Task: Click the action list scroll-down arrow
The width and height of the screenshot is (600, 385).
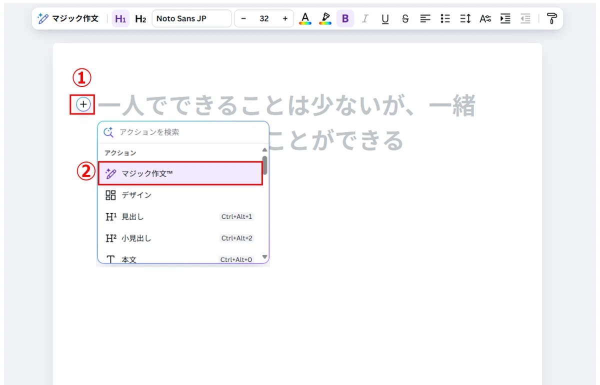Action: click(x=265, y=257)
